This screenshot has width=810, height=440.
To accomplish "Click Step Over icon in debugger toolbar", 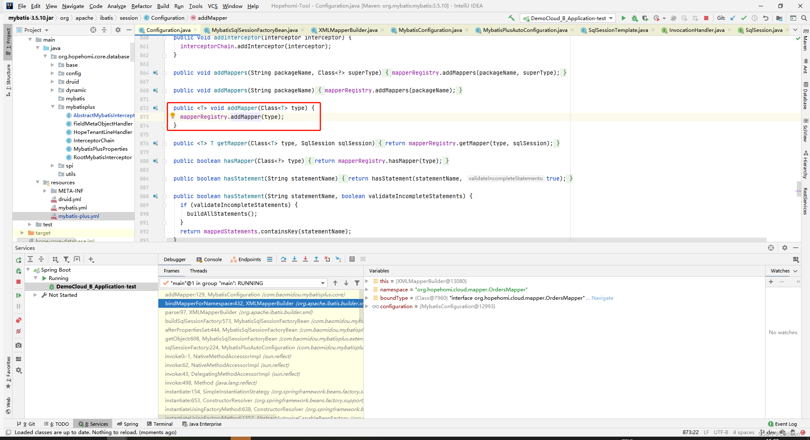I will point(284,259).
